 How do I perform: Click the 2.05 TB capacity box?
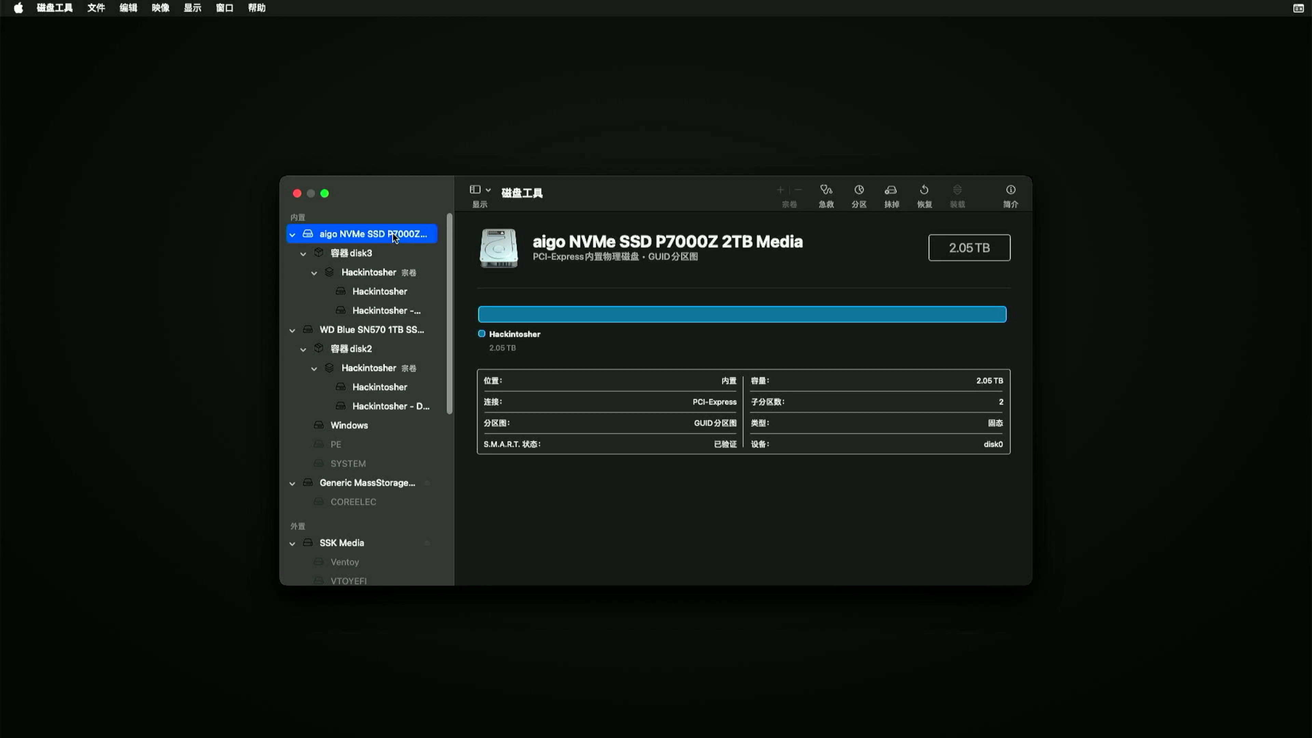click(x=969, y=247)
